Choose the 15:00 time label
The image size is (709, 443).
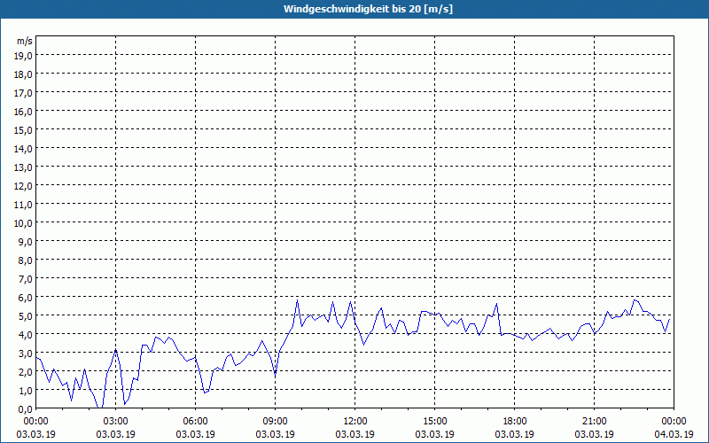(434, 422)
